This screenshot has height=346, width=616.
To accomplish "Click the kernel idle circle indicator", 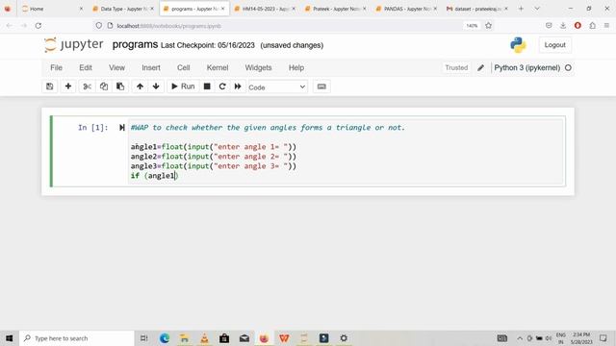I will [568, 68].
